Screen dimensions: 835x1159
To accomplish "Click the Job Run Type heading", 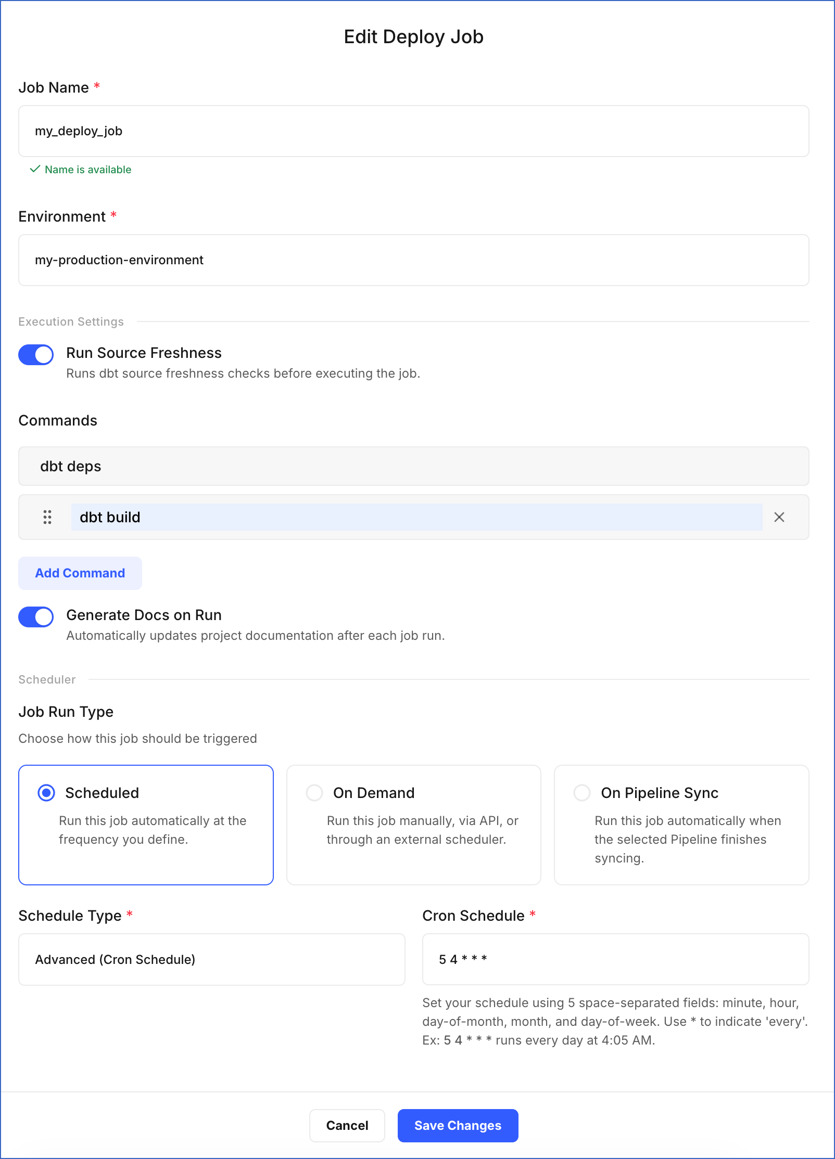I will [66, 712].
